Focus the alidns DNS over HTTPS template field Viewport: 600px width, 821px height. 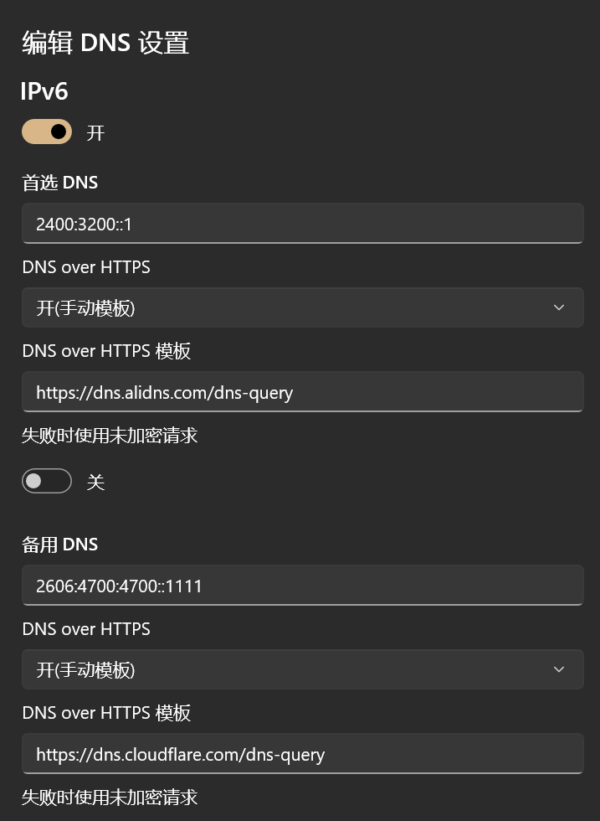[302, 392]
